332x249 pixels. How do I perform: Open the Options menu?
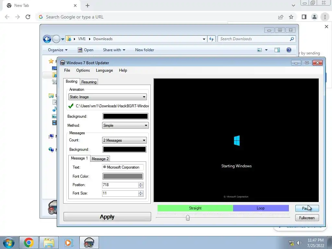click(83, 70)
